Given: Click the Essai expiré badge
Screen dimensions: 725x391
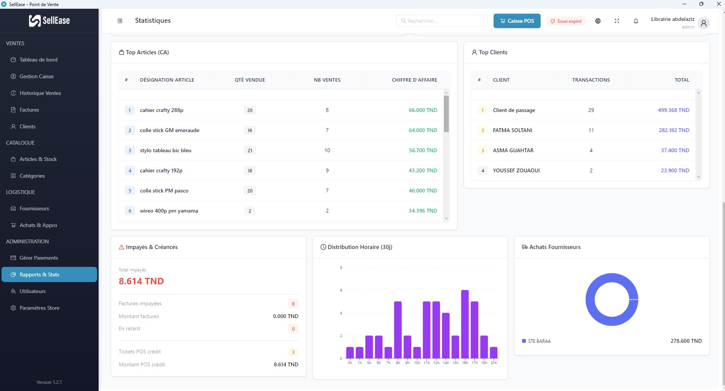Looking at the screenshot, I should click(566, 21).
